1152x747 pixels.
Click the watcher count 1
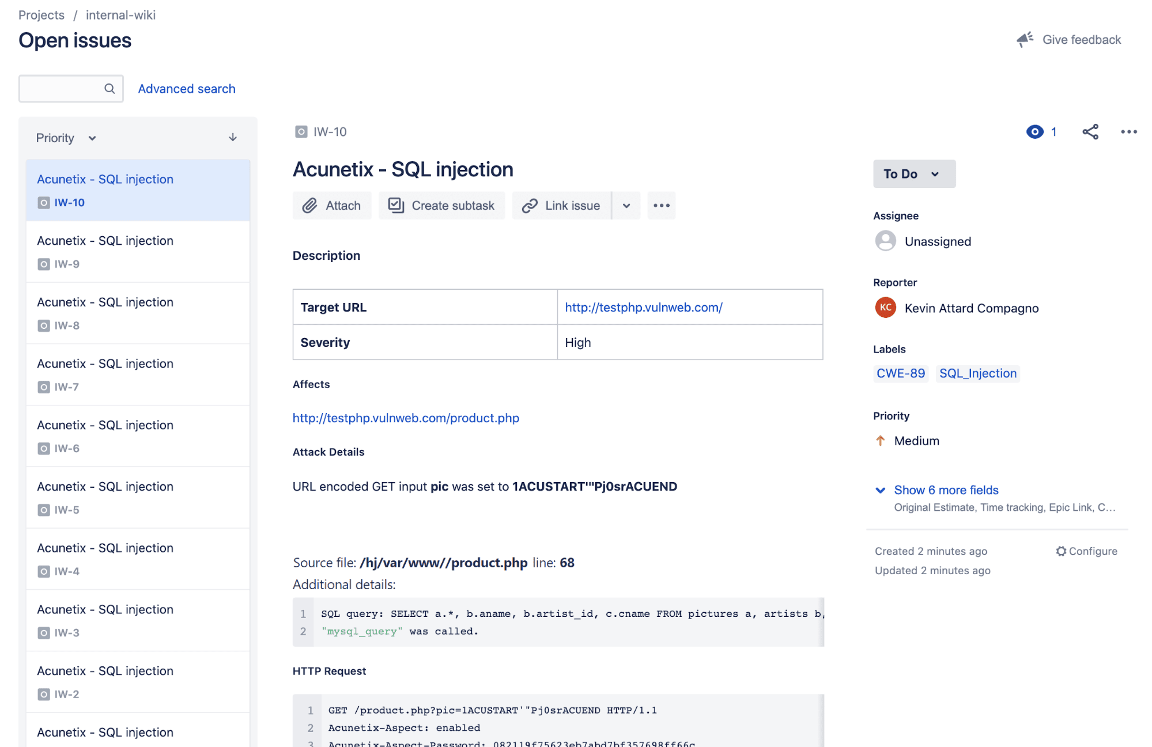pyautogui.click(x=1053, y=132)
